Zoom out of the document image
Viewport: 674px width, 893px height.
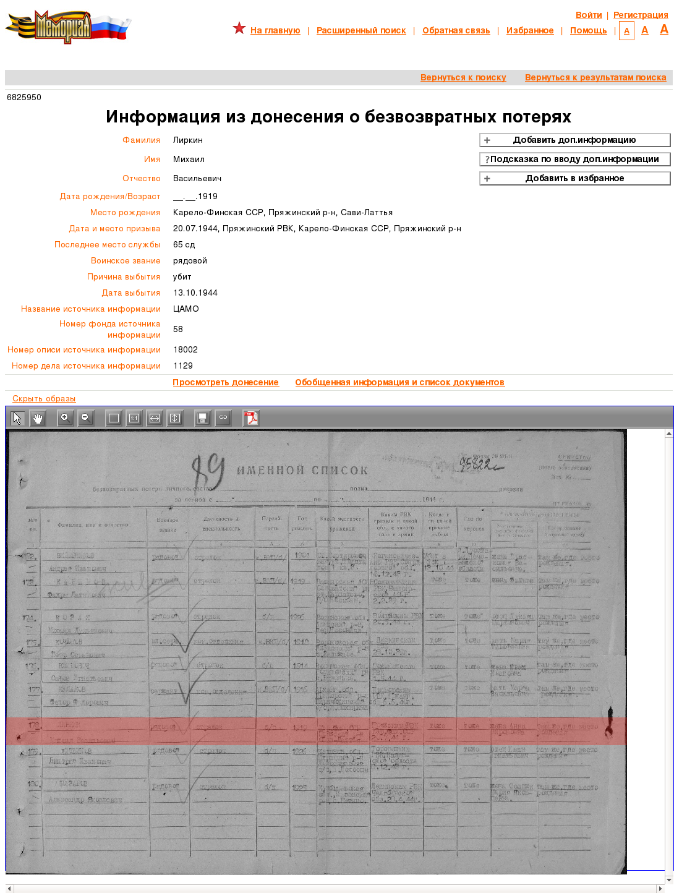[85, 418]
